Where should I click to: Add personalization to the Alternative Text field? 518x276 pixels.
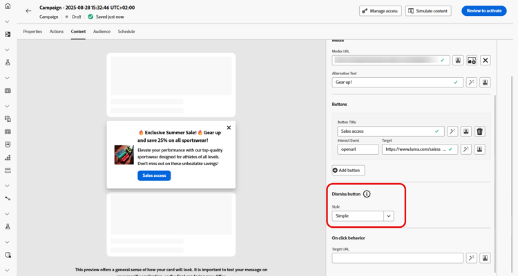pyautogui.click(x=485, y=83)
